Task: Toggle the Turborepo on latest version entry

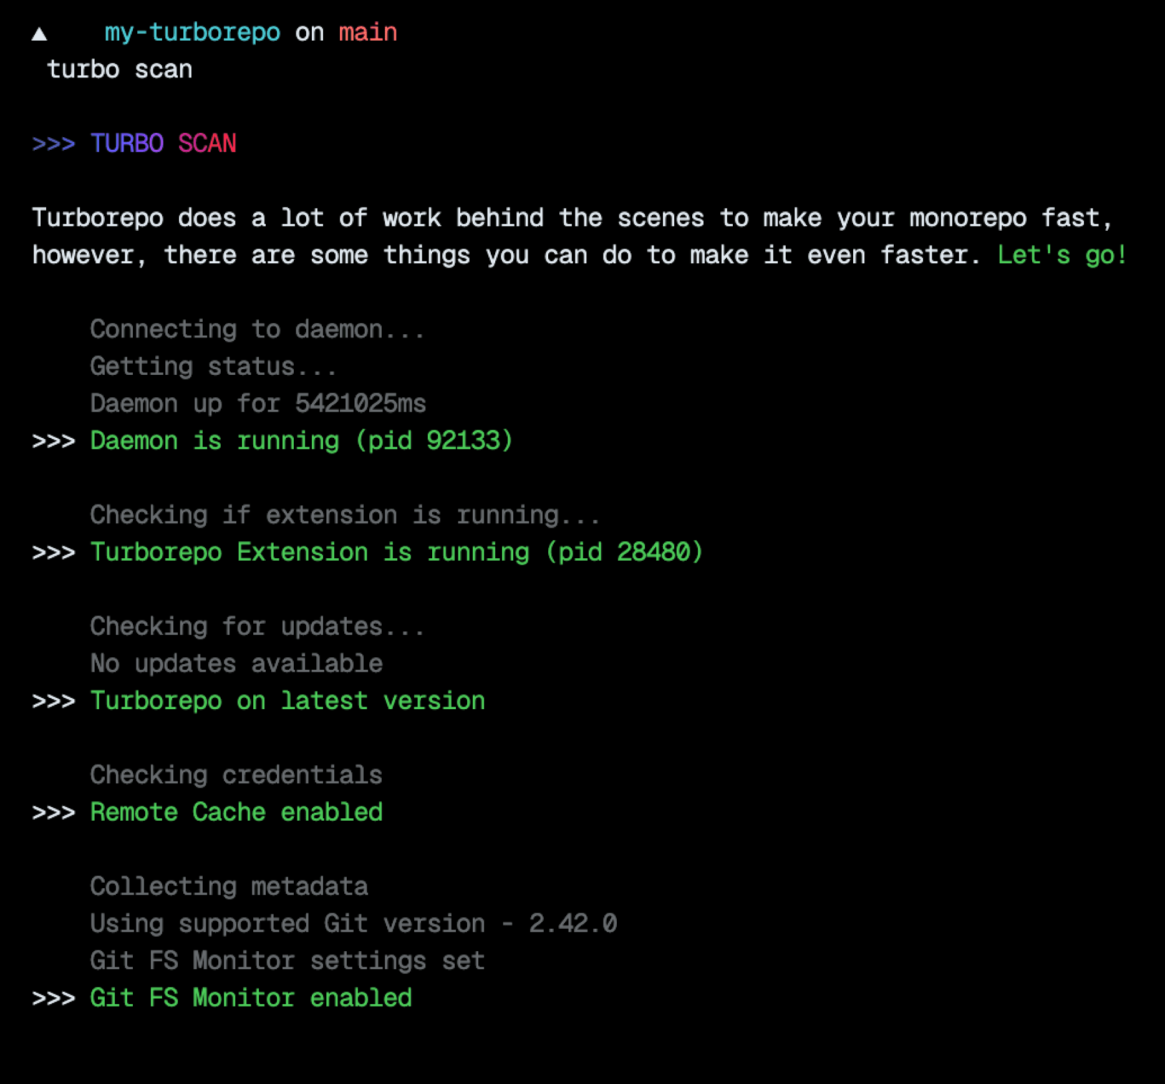Action: 287,700
